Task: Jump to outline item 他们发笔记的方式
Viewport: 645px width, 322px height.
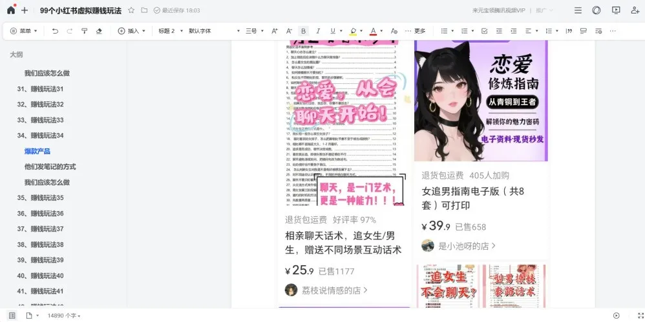Action: [x=50, y=166]
